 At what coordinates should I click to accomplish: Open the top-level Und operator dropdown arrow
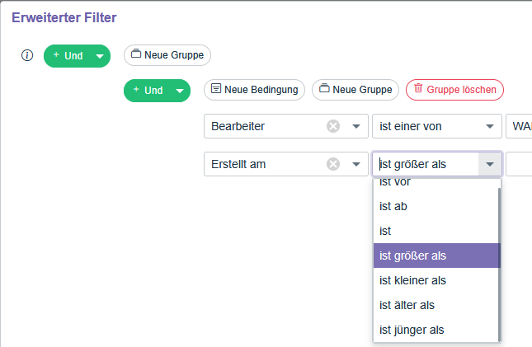click(100, 56)
